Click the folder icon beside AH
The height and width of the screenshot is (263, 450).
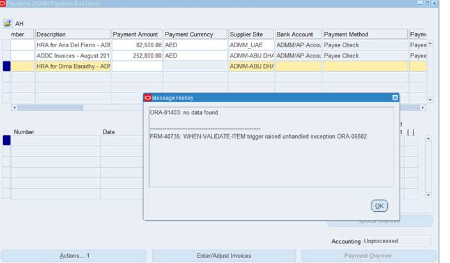[x=8, y=24]
